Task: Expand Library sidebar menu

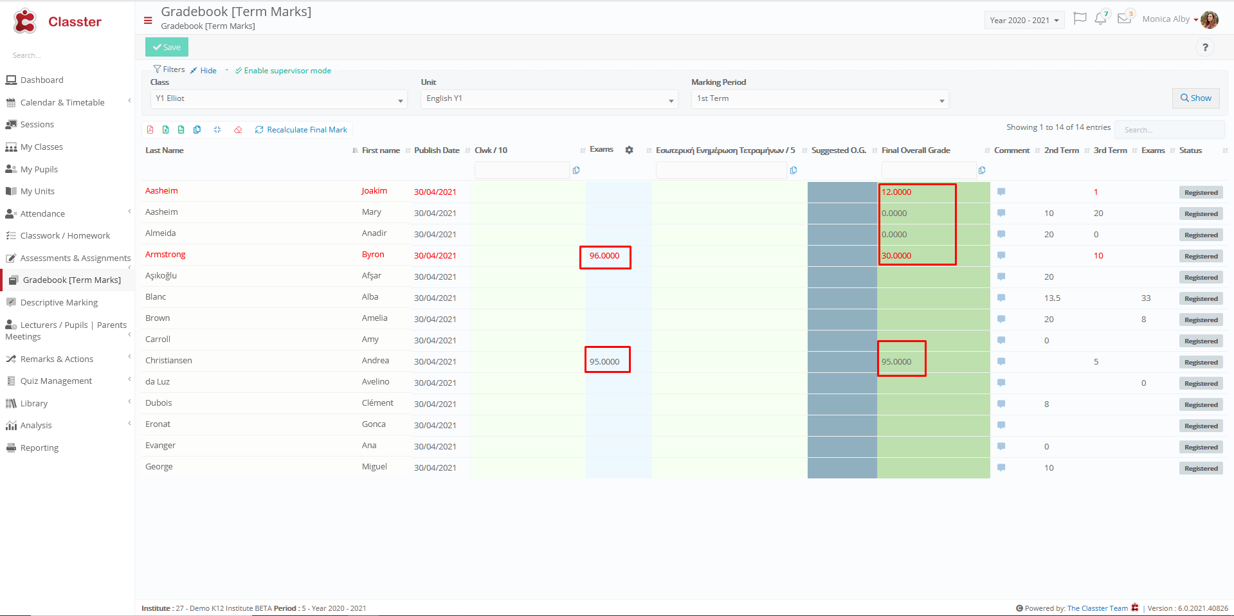Action: point(129,401)
